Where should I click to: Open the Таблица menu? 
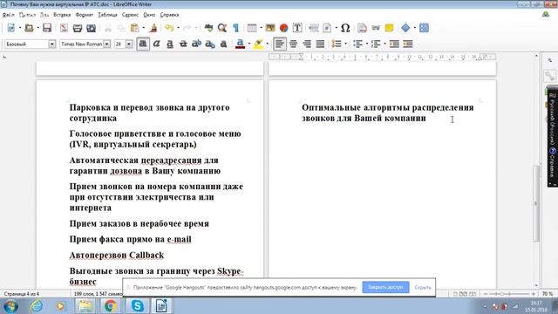click(107, 15)
